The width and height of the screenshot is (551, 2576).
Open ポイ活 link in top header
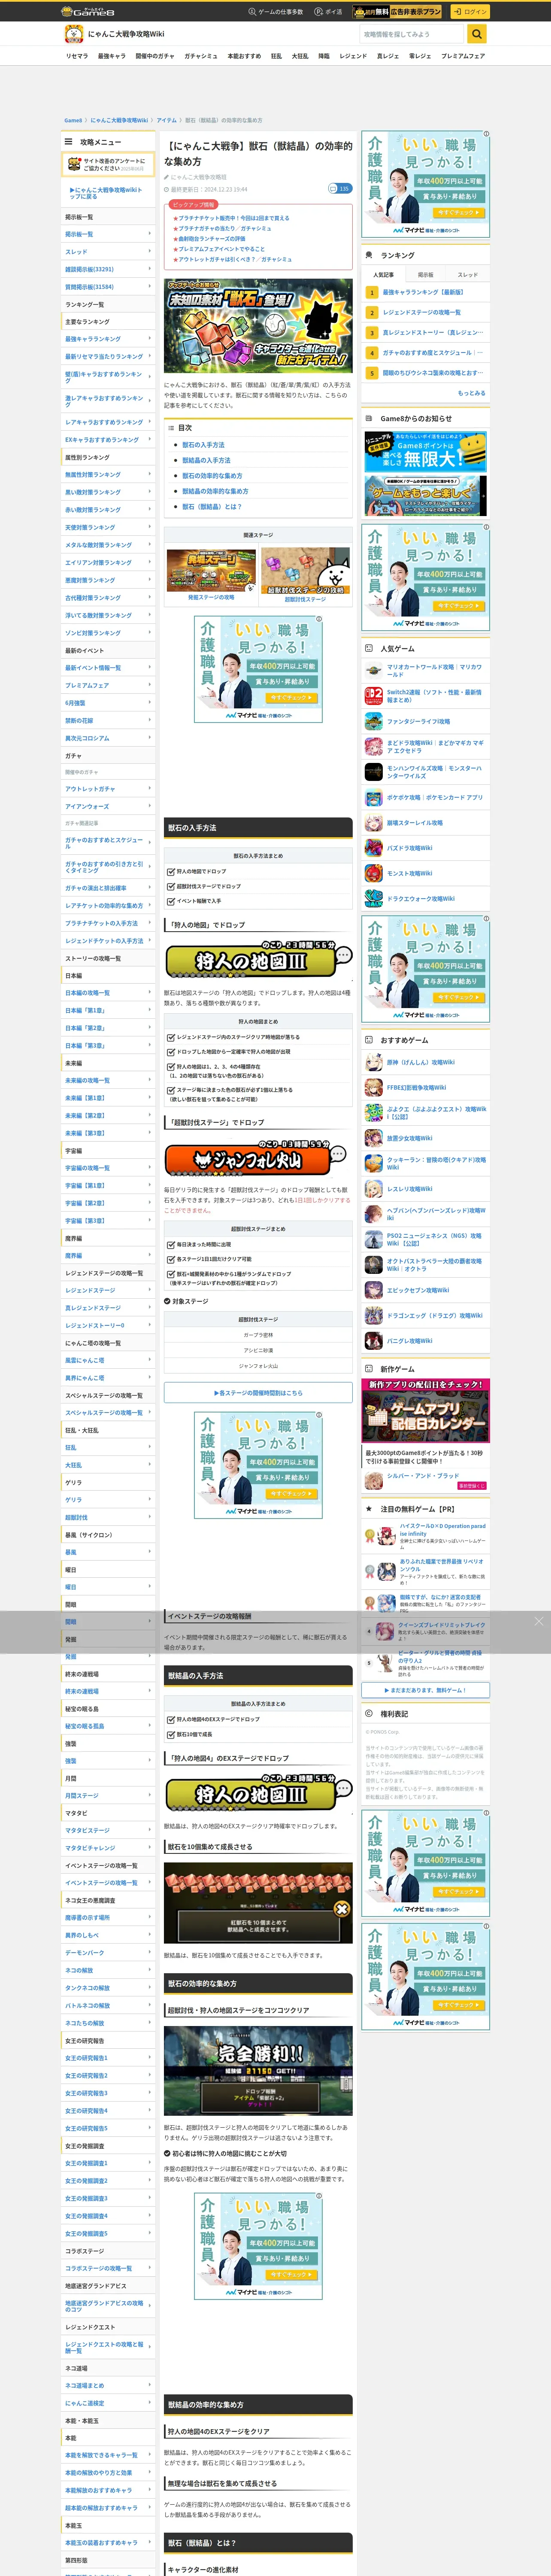click(x=328, y=12)
